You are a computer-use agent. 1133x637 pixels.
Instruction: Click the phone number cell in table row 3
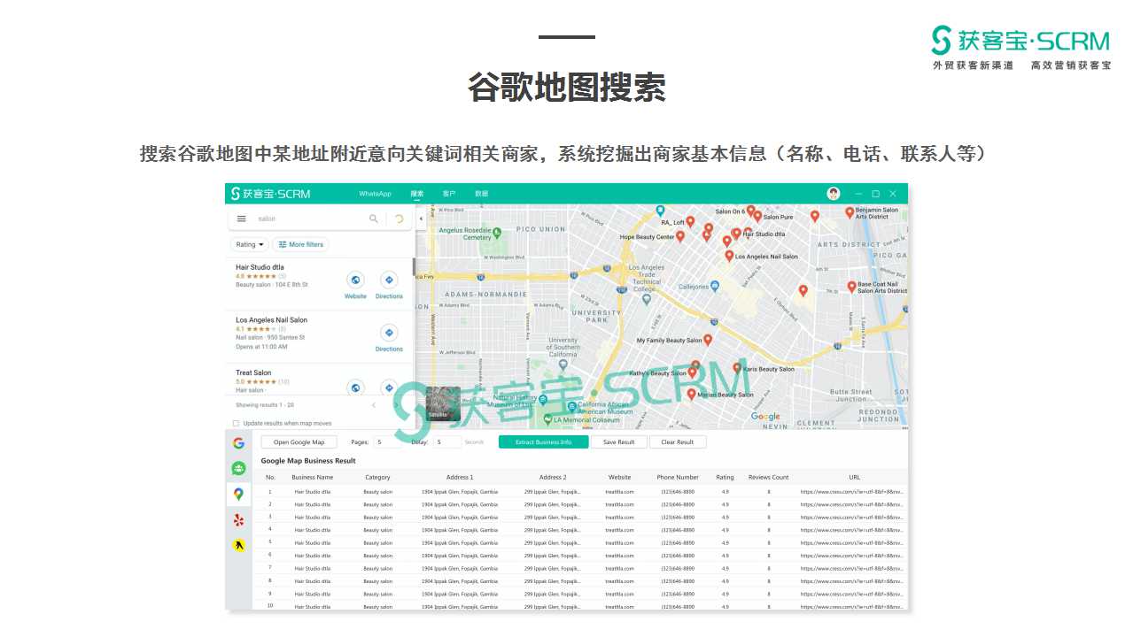pyautogui.click(x=678, y=518)
